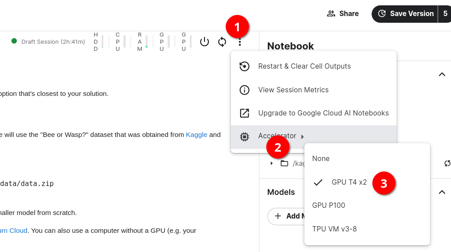This screenshot has height=252, width=451.
Task: Expand the /kaggle folder tree arrow
Action: 271,163
